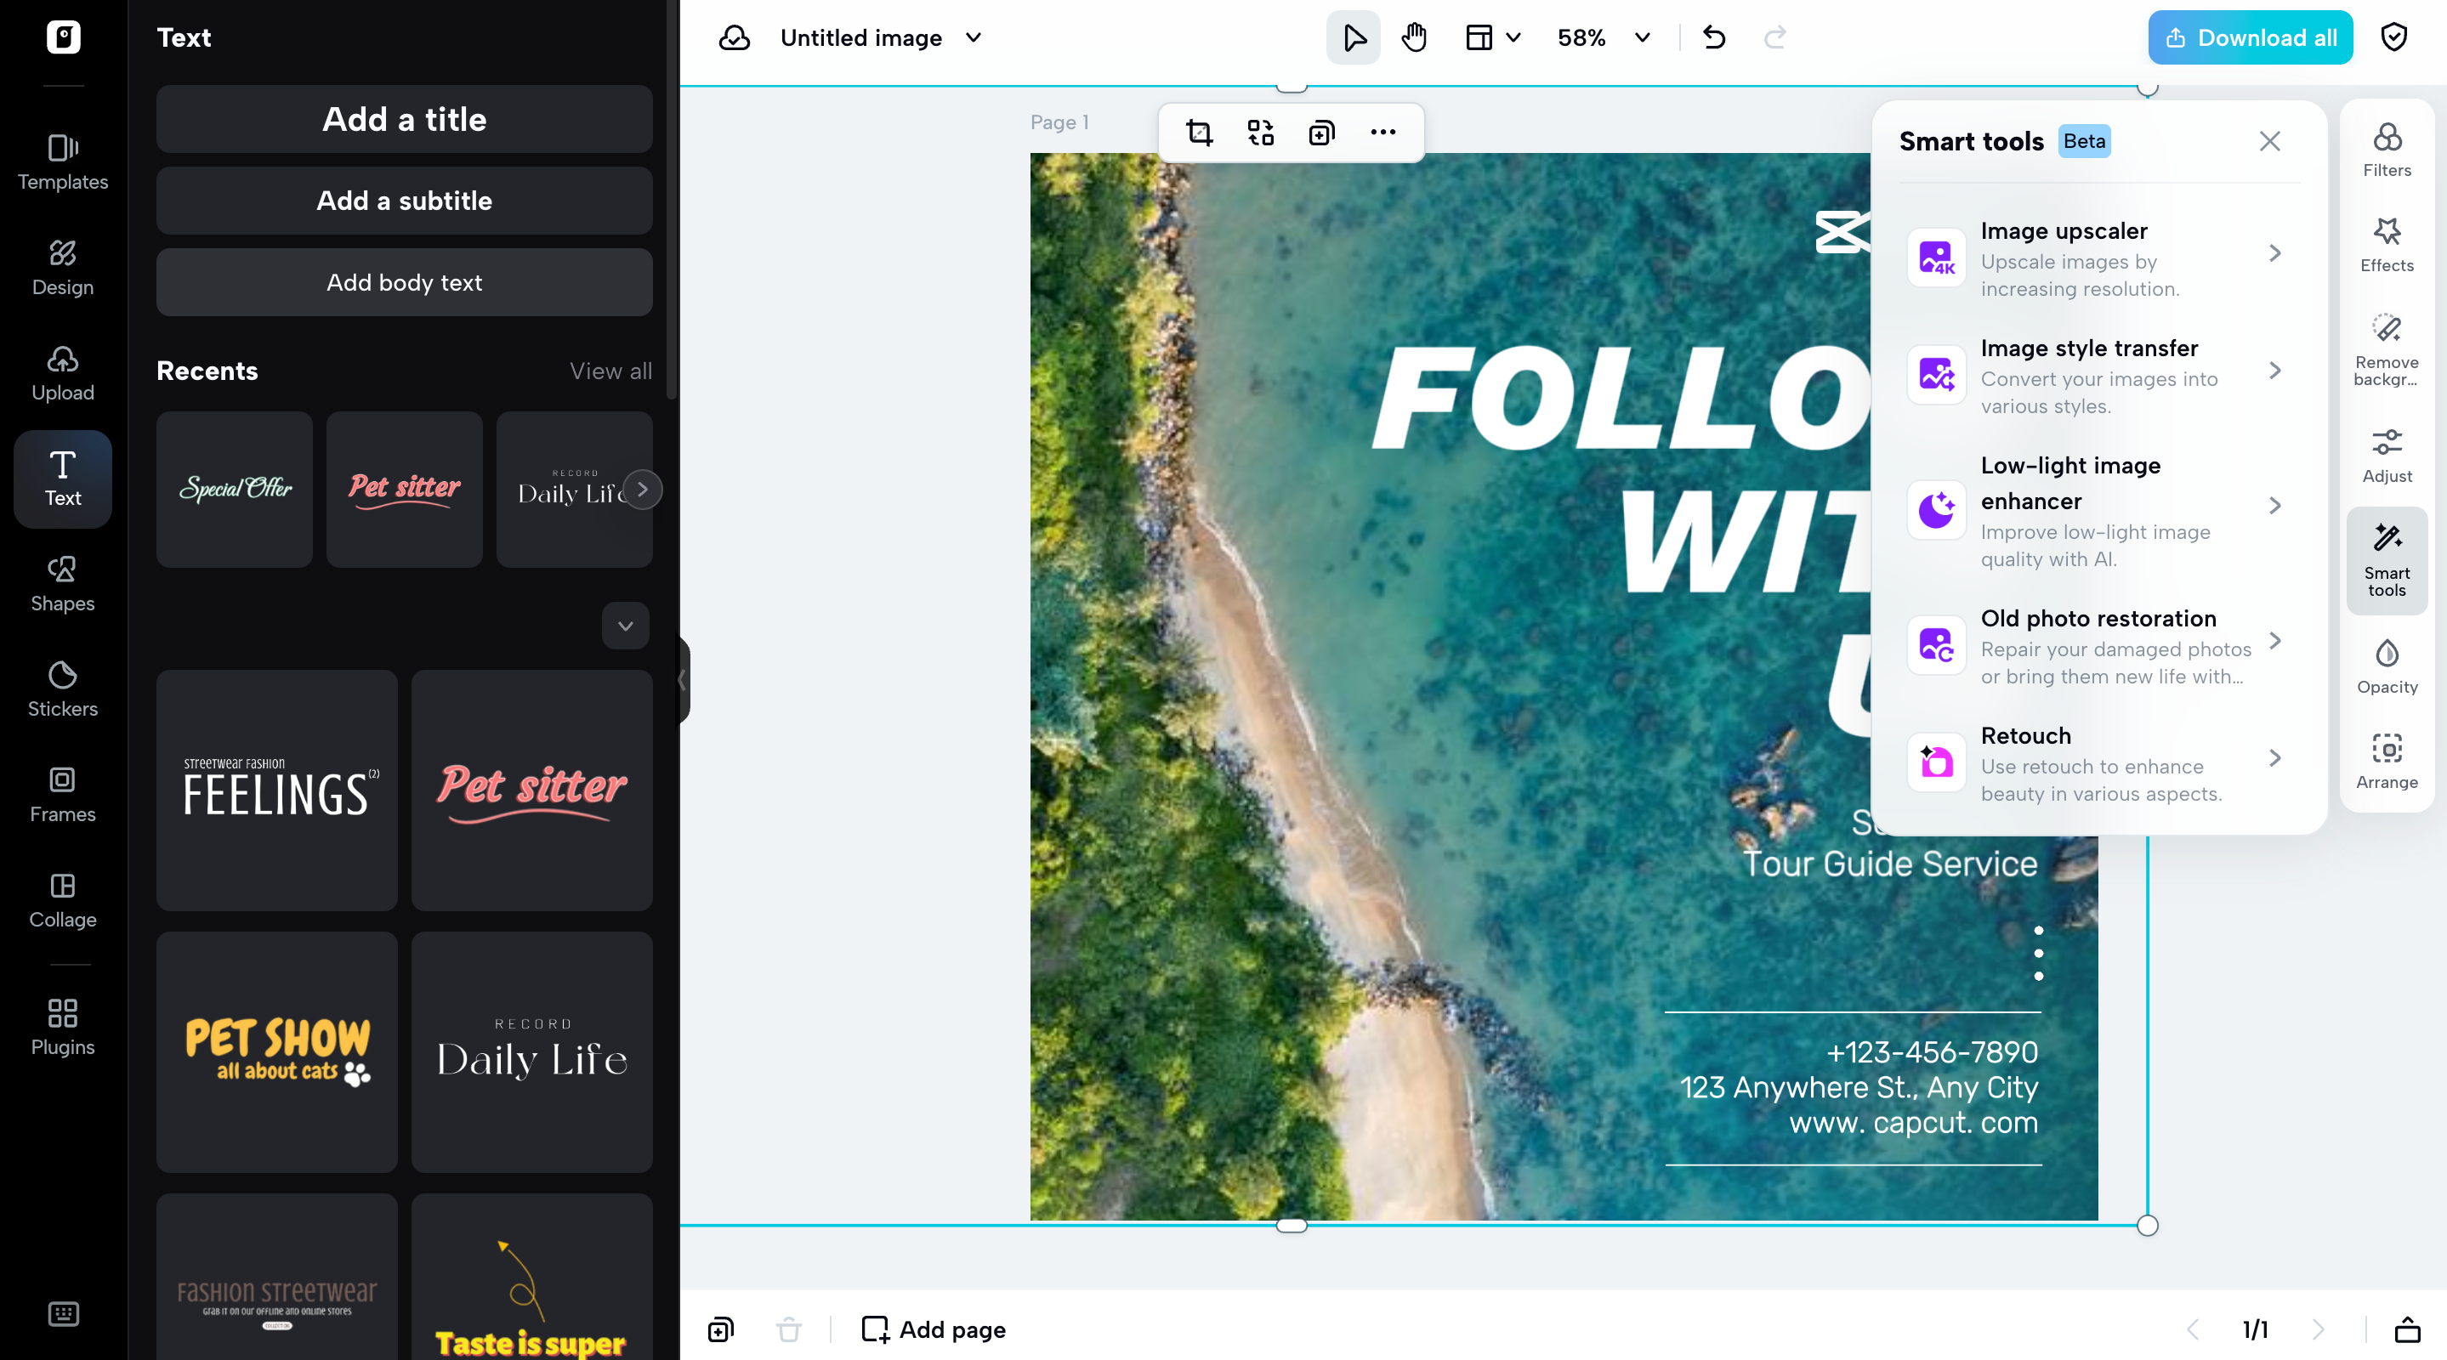
Task: Select the www. capcut. com text
Action: pos(1913,1122)
